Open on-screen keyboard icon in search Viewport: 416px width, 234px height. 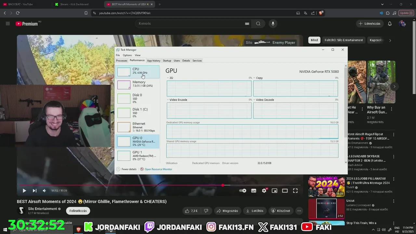click(247, 23)
